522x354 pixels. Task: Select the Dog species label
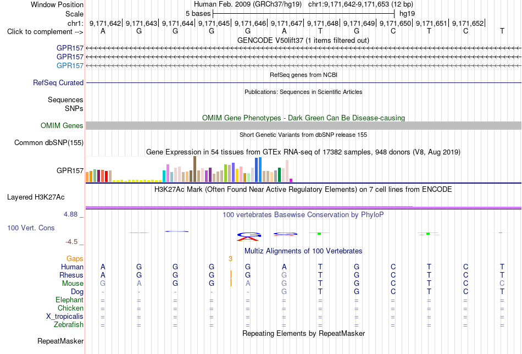[x=77, y=292]
